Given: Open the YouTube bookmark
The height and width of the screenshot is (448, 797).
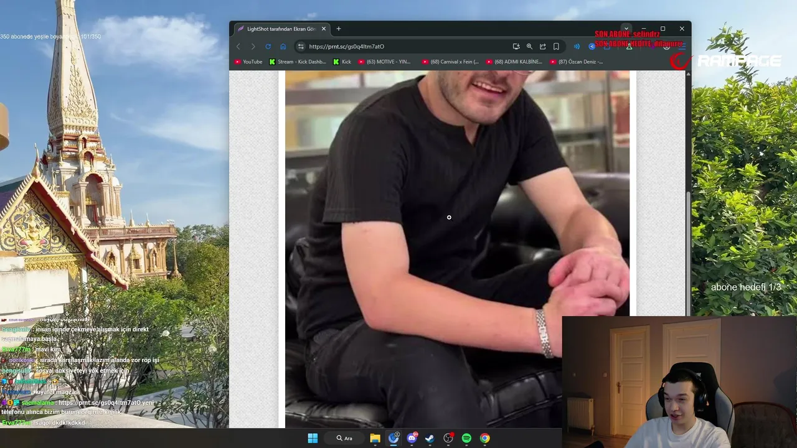Looking at the screenshot, I should (x=248, y=62).
